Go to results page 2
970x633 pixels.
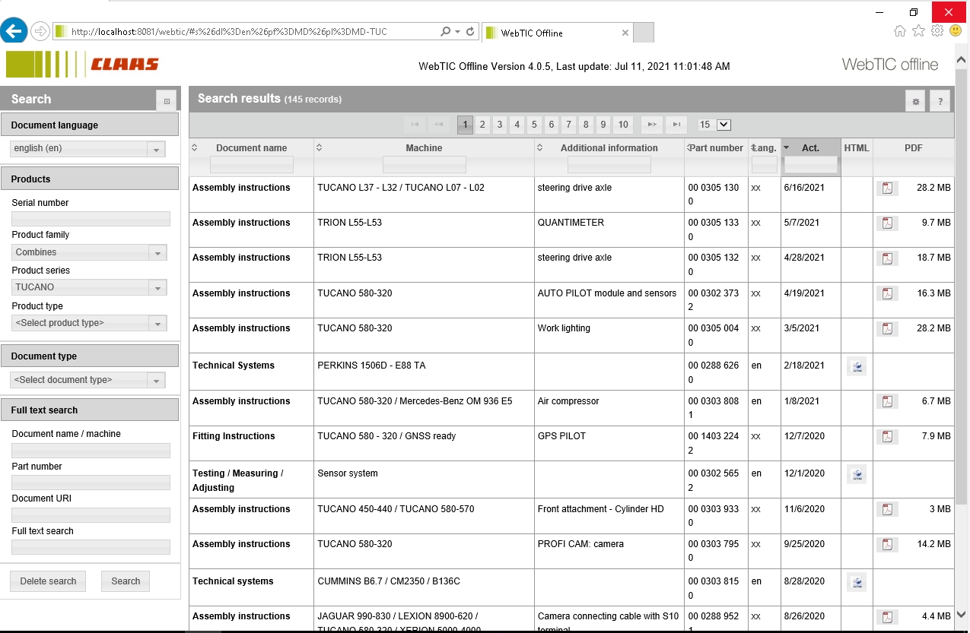(482, 125)
